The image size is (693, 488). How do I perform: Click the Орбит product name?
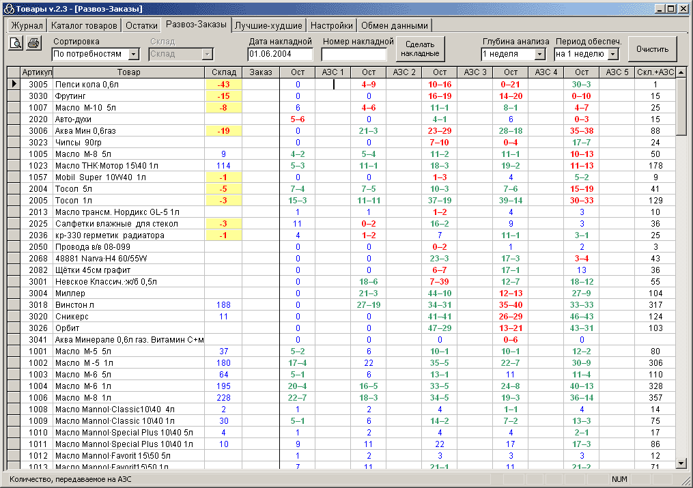click(67, 328)
